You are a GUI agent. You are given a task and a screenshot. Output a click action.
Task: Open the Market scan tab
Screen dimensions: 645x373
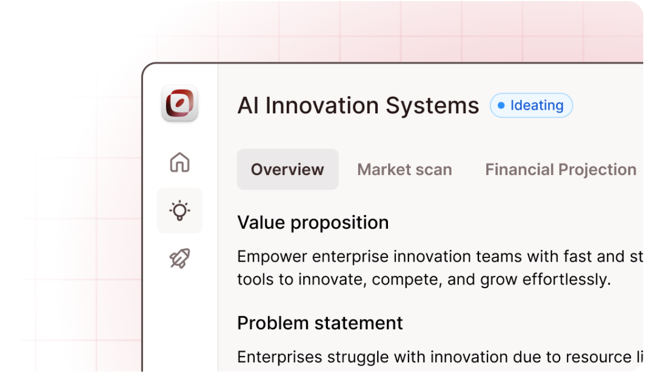(404, 170)
